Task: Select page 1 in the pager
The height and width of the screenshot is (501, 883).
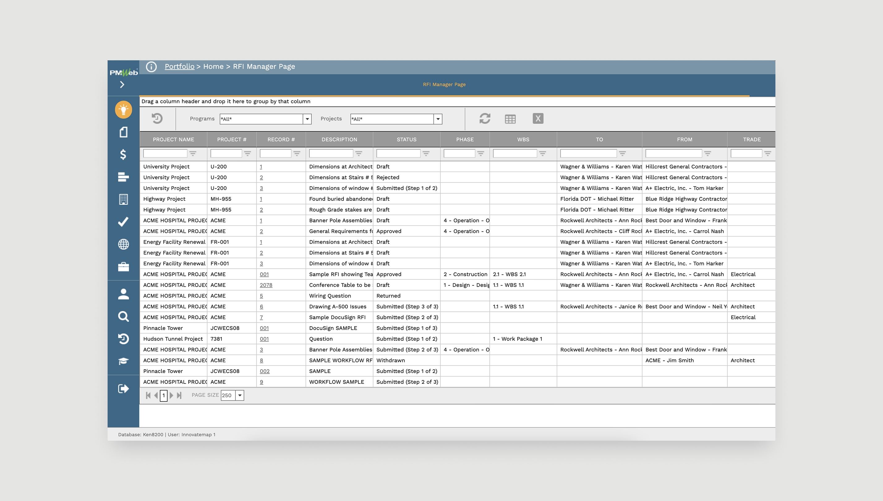Action: 164,395
